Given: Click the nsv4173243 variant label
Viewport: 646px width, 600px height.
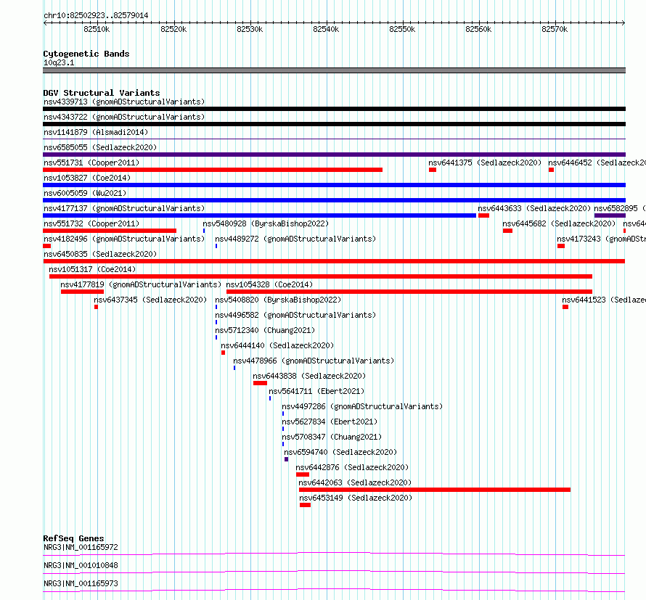Looking at the screenshot, I should coord(602,239).
